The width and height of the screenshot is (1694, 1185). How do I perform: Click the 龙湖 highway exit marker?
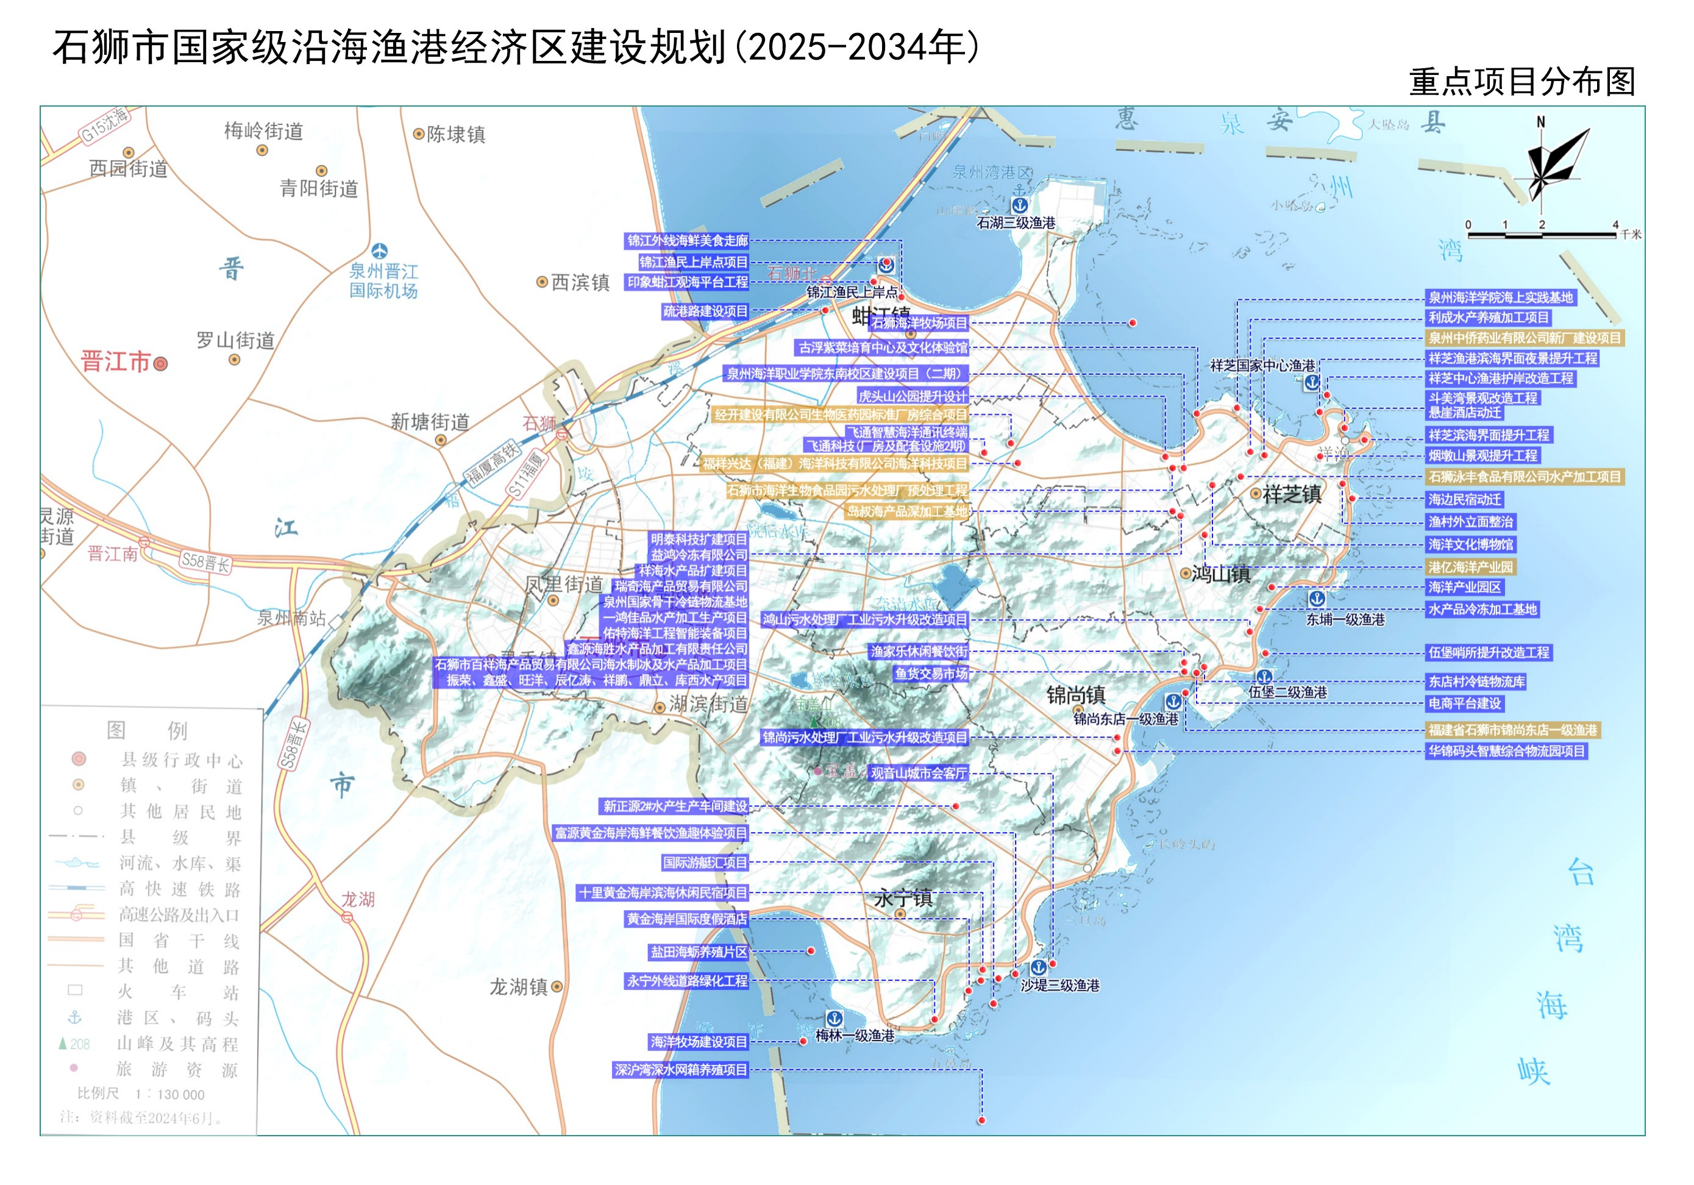[347, 918]
